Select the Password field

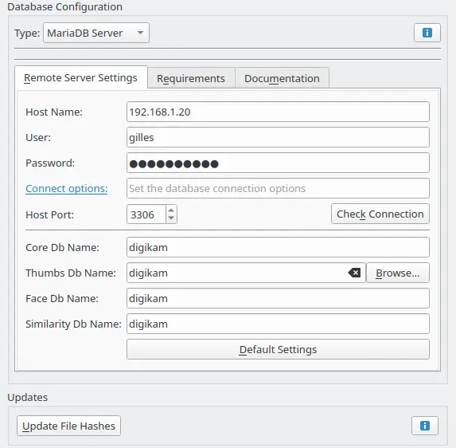(x=278, y=163)
